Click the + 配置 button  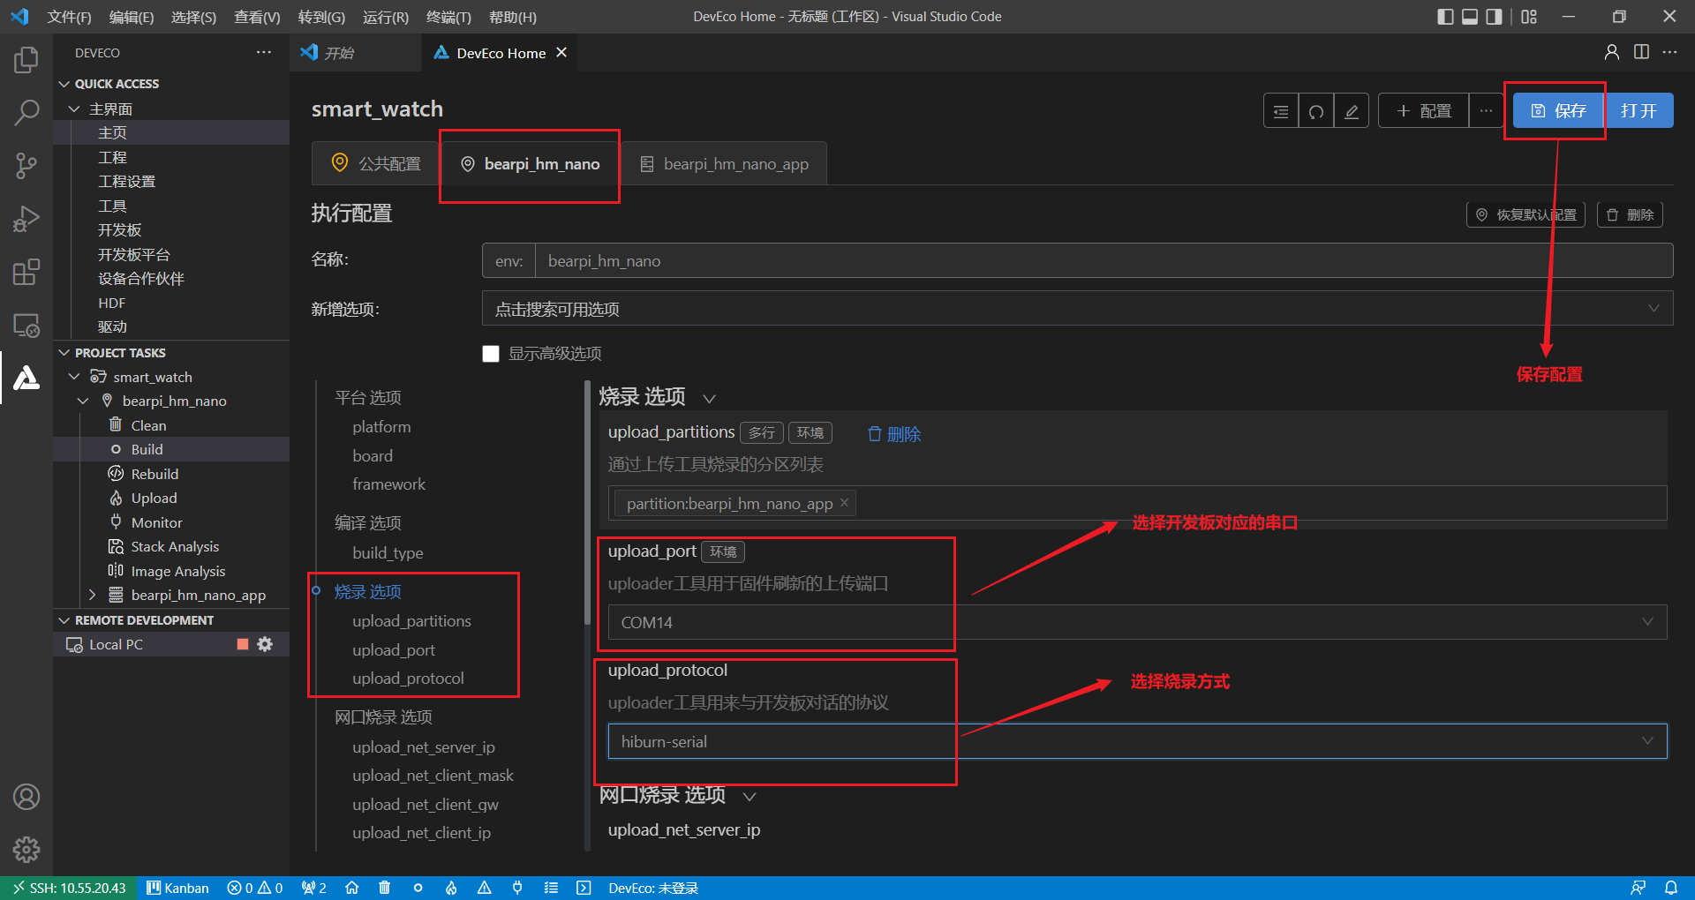(1424, 111)
